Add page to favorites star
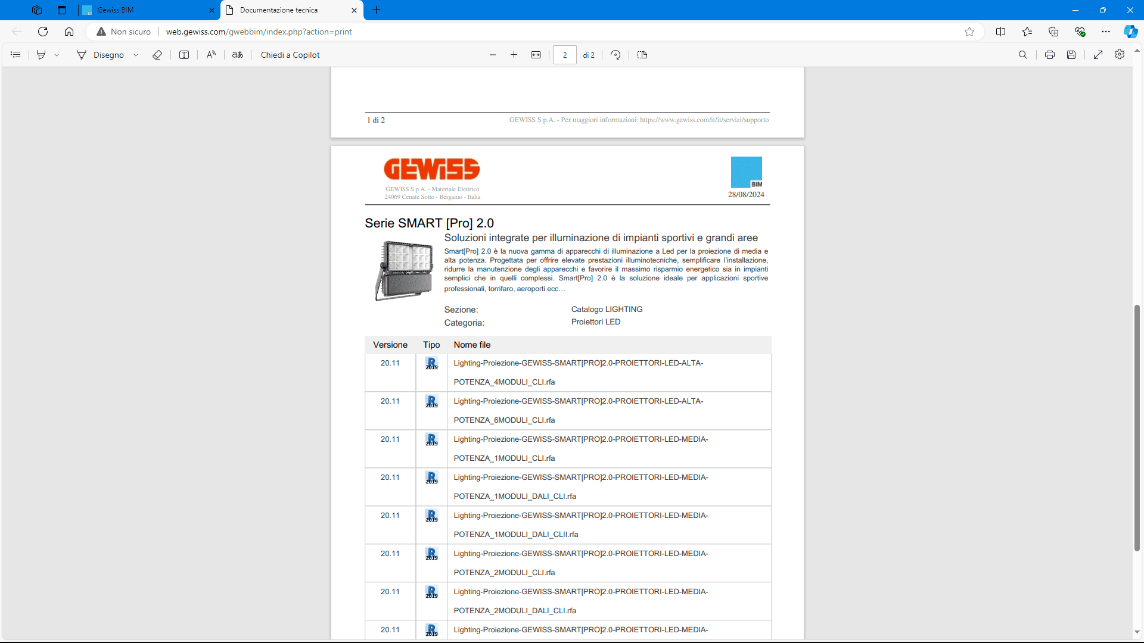This screenshot has width=1144, height=643. coord(969,32)
